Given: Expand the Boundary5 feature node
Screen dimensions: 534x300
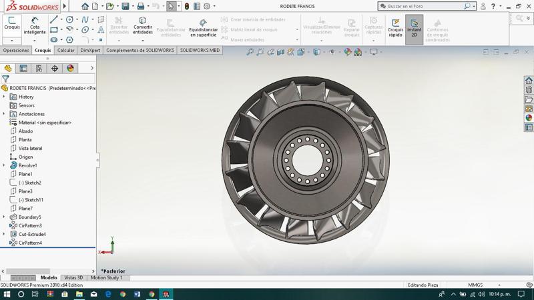Looking at the screenshot, I should 4,217.
